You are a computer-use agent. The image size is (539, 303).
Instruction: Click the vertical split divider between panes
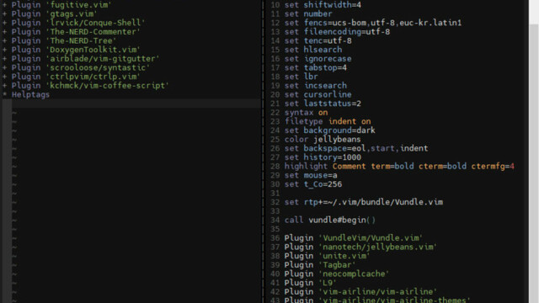(263, 151)
